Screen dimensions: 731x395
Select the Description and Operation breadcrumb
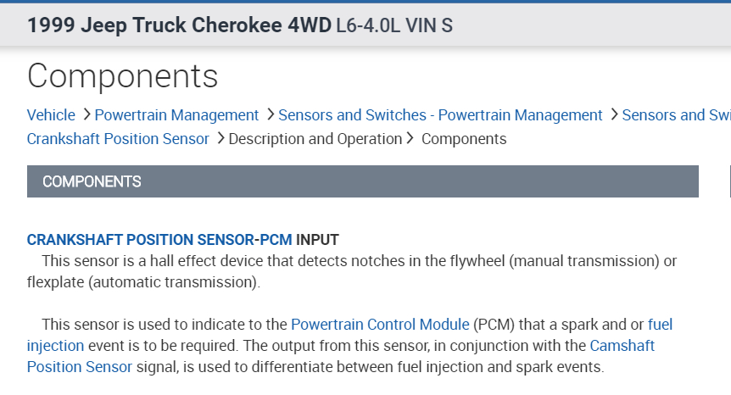315,138
